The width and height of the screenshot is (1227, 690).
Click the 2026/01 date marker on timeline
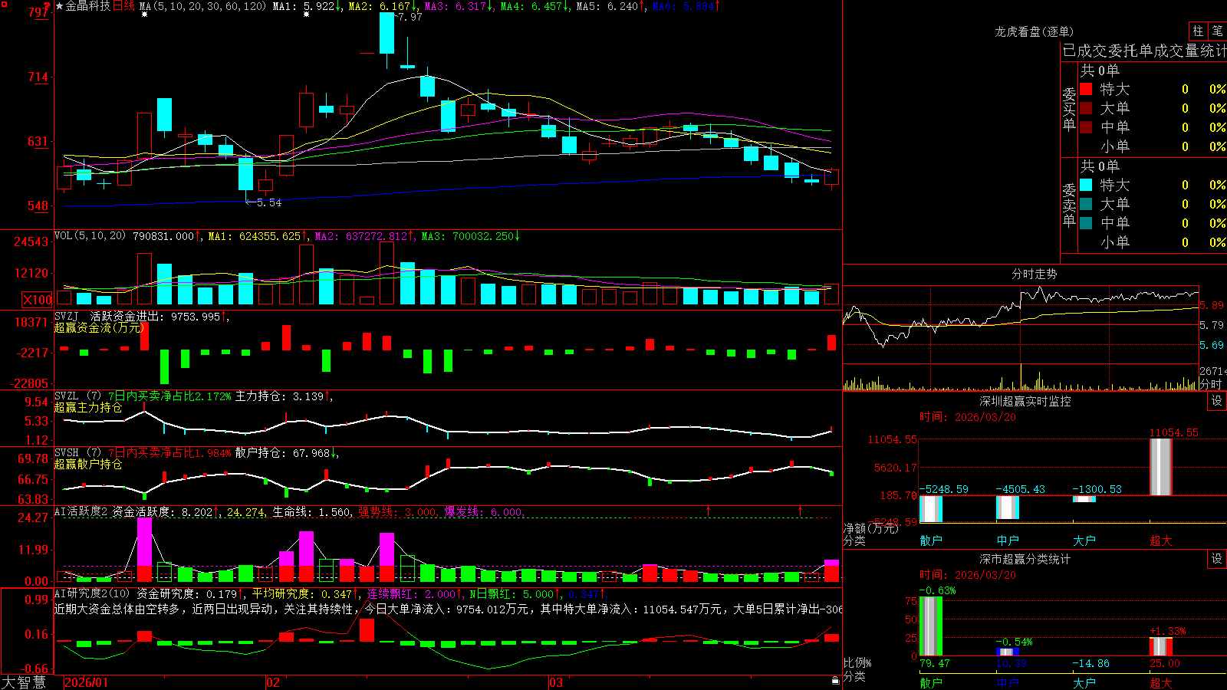click(87, 682)
